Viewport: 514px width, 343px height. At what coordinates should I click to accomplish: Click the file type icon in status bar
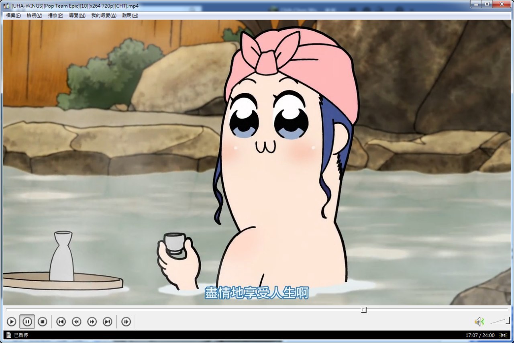tap(8, 335)
